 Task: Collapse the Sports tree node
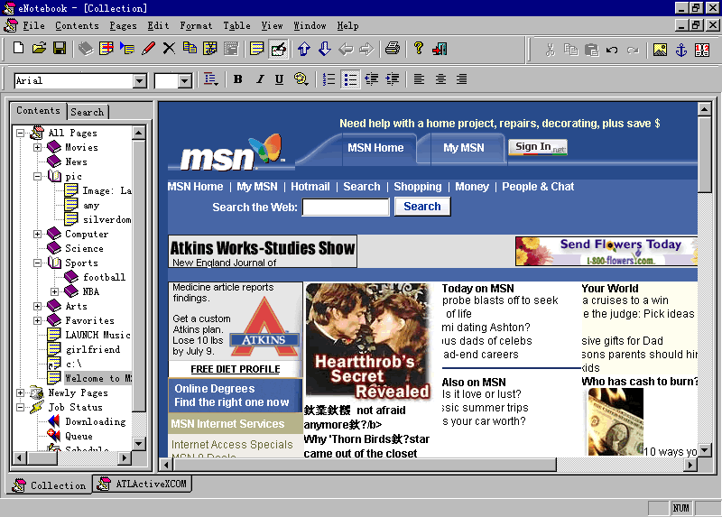(37, 263)
